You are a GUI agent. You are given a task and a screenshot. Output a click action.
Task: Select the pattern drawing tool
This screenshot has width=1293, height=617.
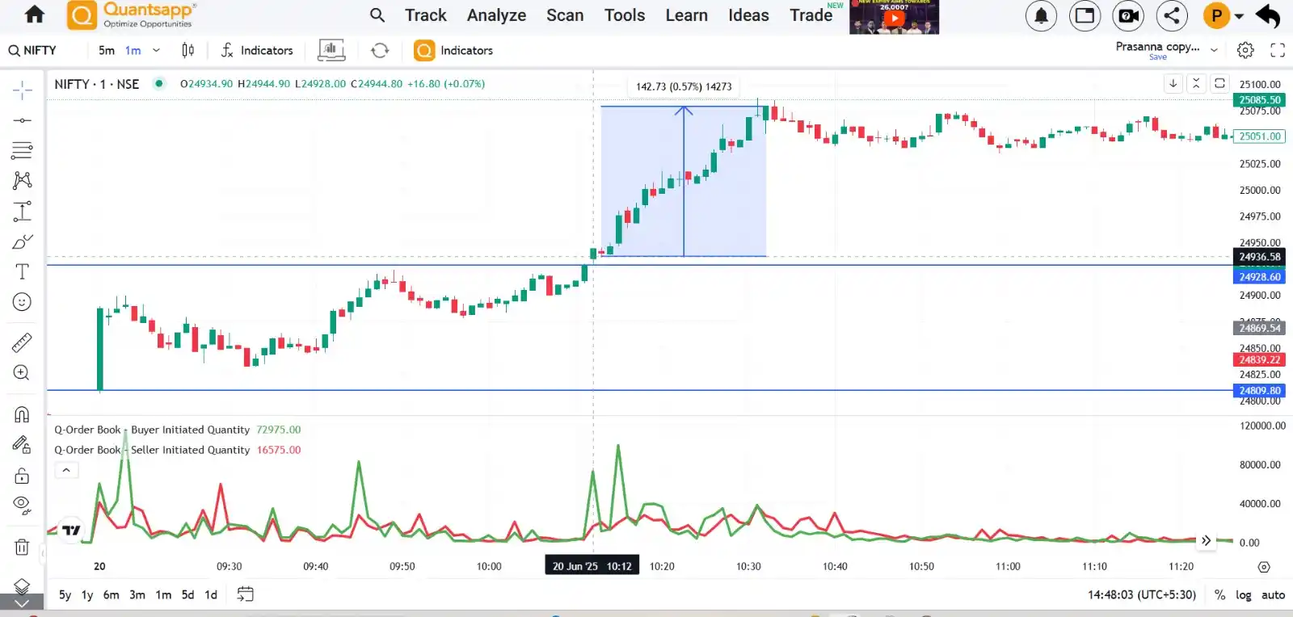pos(23,180)
